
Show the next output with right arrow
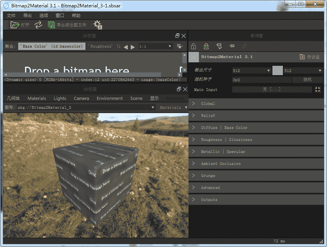133,47
